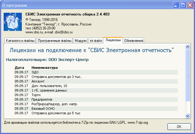Screen dimensions: 195x134
Task: Click the Дата column header
Action: coord(19,68)
